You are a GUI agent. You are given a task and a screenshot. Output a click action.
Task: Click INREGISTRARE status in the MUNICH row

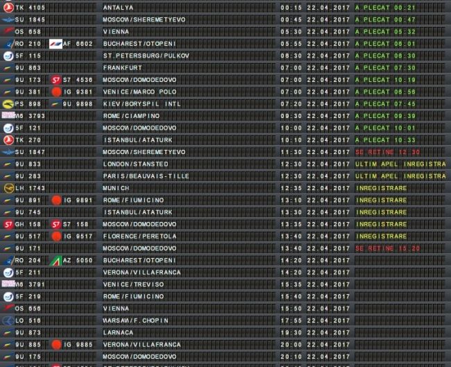pos(381,189)
